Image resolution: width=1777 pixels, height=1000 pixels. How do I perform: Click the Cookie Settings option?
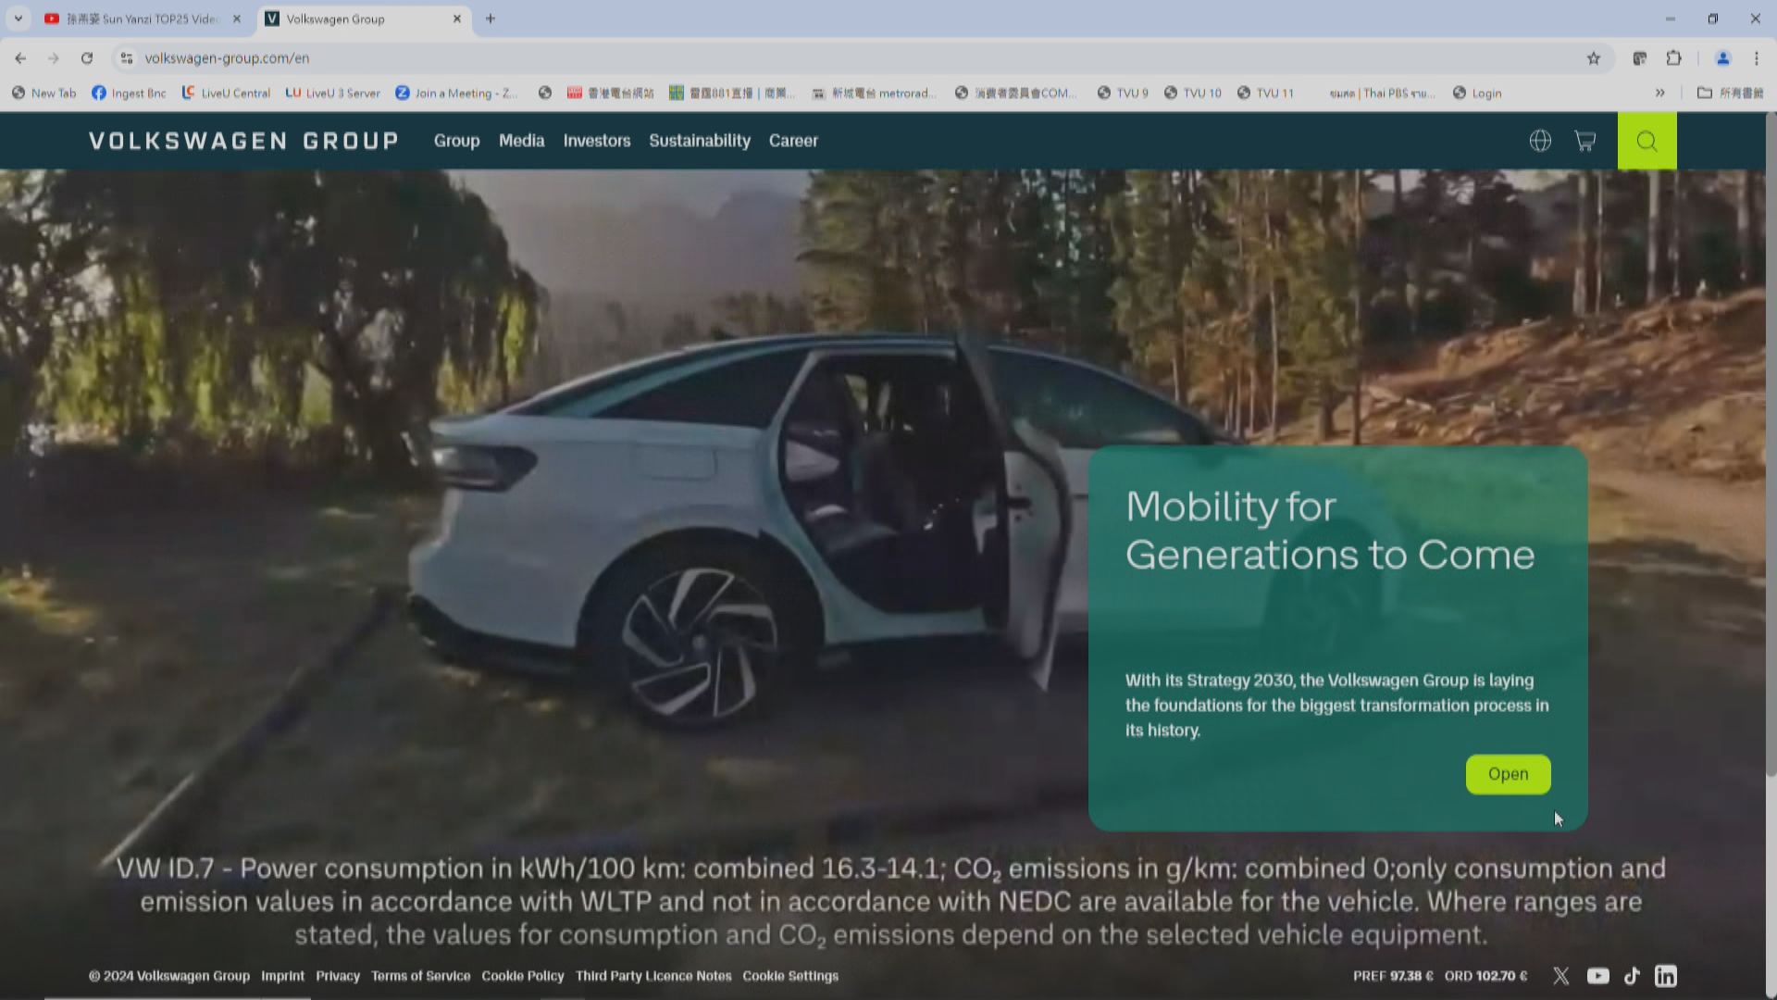click(791, 976)
